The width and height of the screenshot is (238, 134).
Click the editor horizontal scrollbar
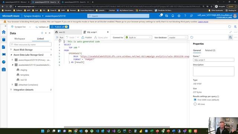tap(117, 127)
